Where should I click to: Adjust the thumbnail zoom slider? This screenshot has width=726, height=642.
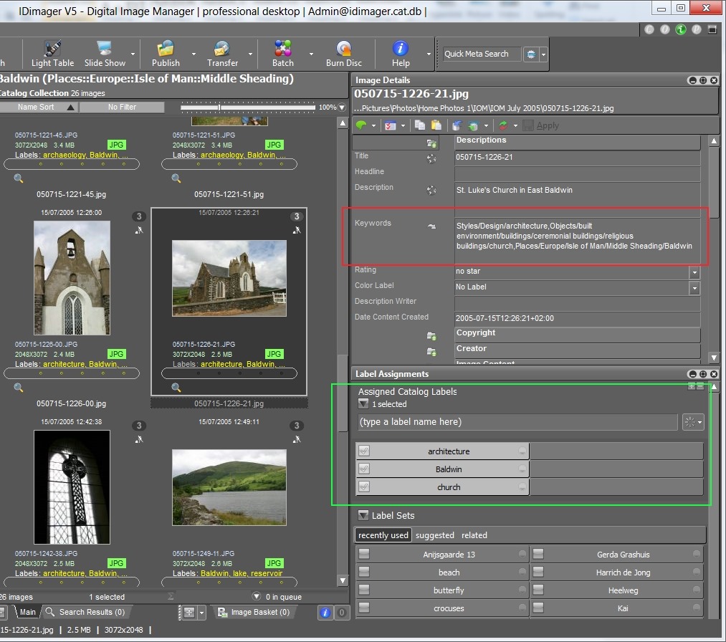(x=219, y=107)
